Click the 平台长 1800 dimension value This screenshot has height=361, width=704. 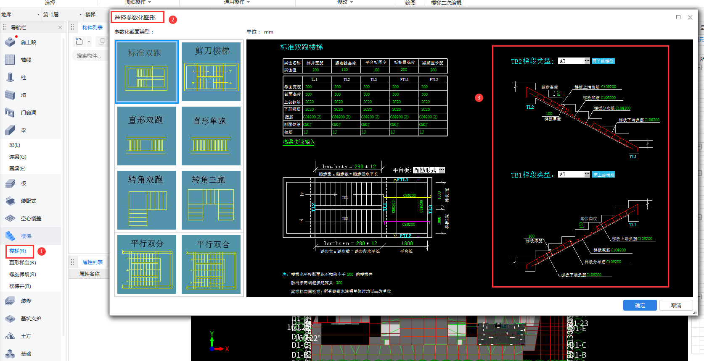(407, 243)
